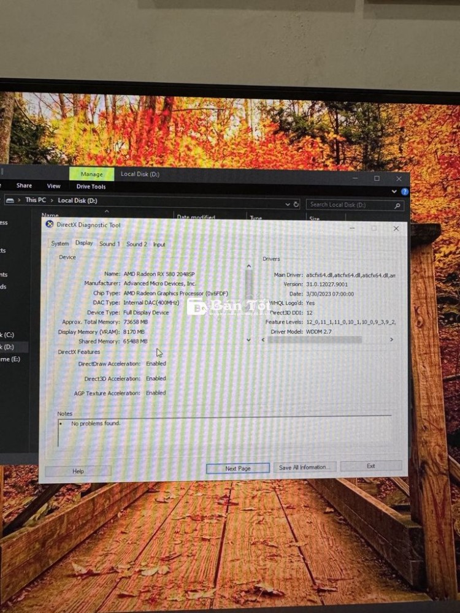Image resolution: width=460 pixels, height=613 pixels.
Task: Click Manufacturer Advanced Micro Devices text
Action: [159, 283]
